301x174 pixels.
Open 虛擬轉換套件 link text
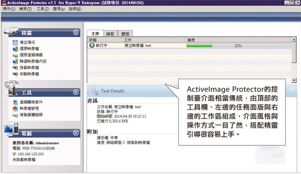click(31, 102)
